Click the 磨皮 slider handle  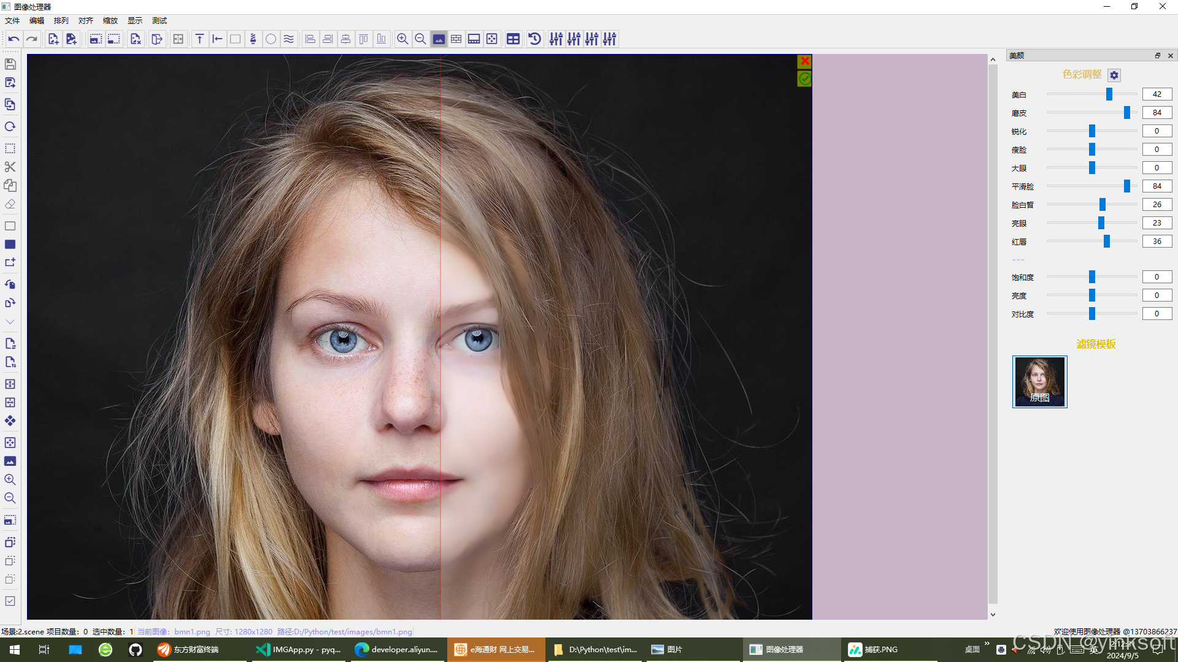(1126, 113)
